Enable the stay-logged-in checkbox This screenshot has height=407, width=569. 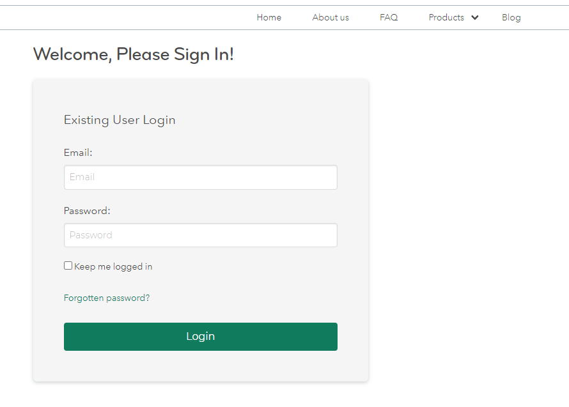point(68,266)
